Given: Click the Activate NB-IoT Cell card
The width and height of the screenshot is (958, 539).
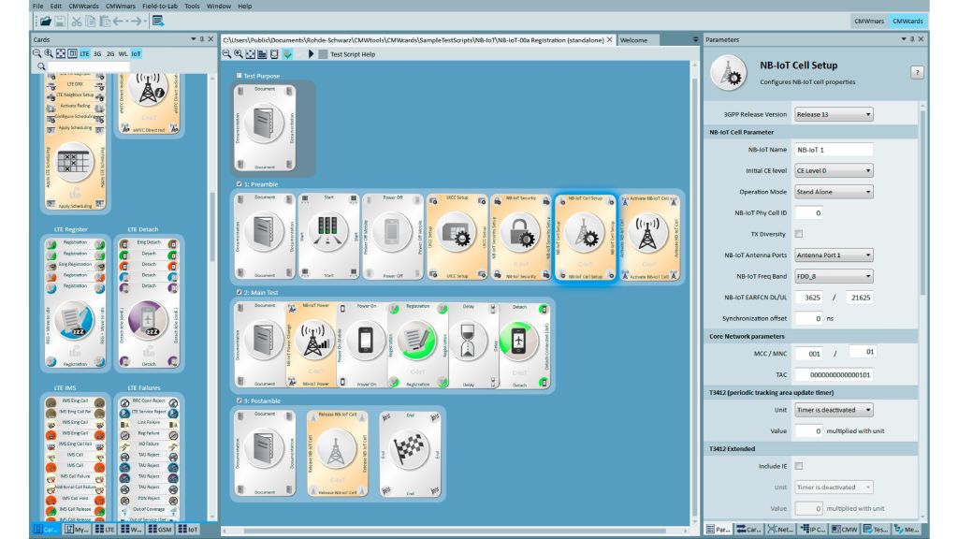Looking at the screenshot, I should coord(648,237).
